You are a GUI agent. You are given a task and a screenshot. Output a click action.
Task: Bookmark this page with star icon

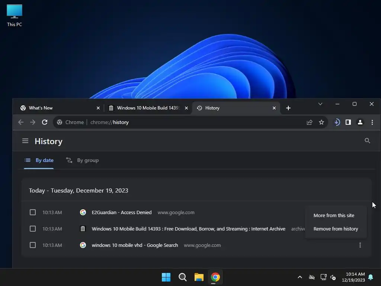[x=321, y=122]
